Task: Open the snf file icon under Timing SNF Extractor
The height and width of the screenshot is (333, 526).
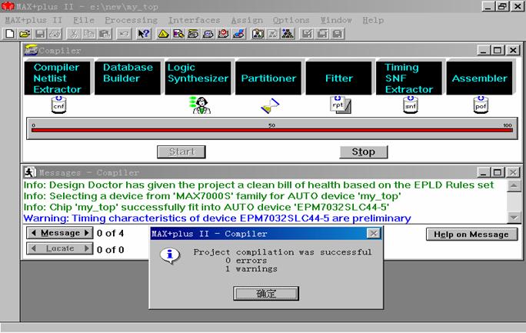Action: [411, 105]
